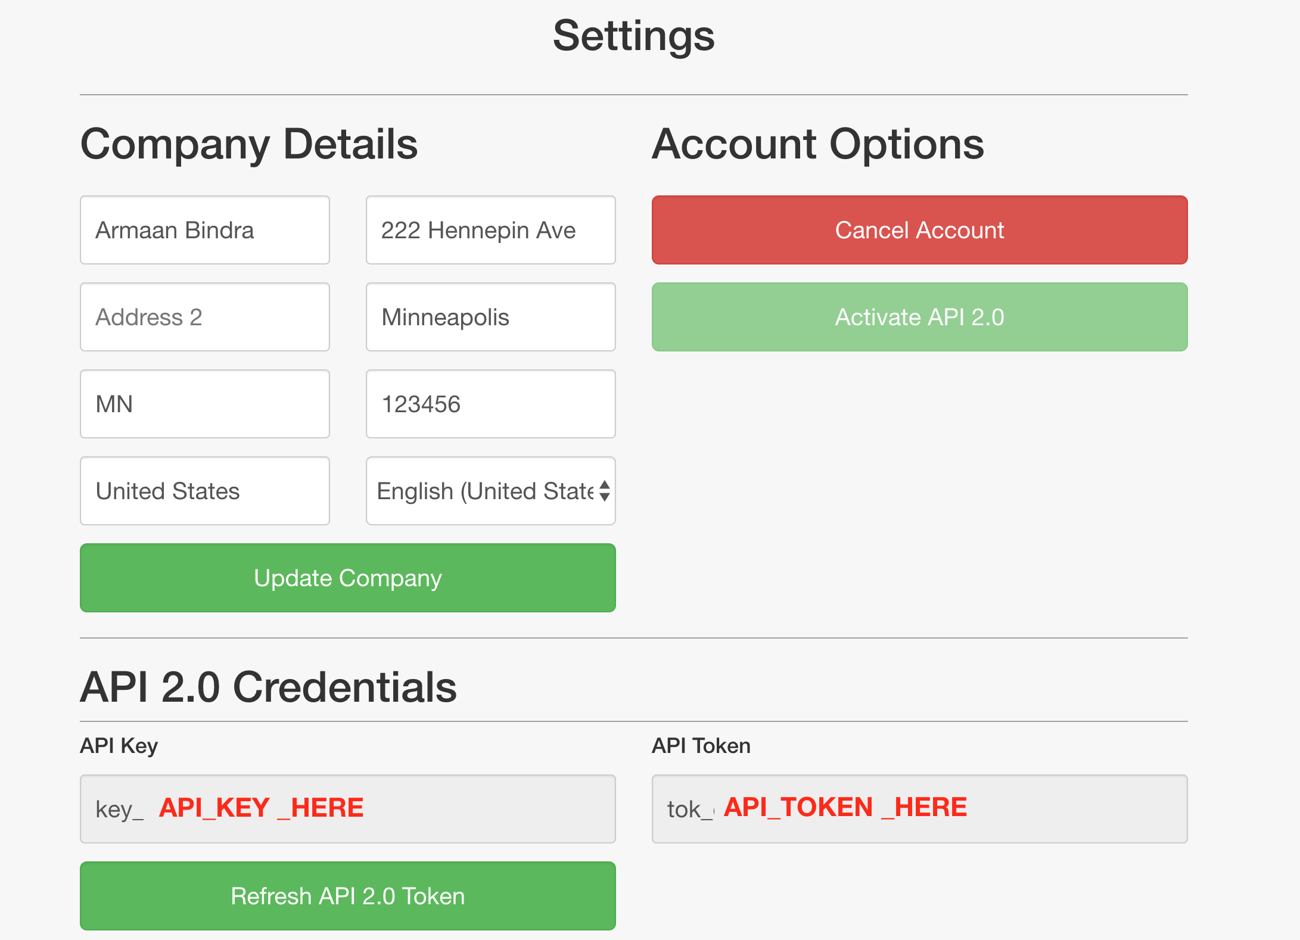Click the Activate API 2.0 button

point(919,316)
